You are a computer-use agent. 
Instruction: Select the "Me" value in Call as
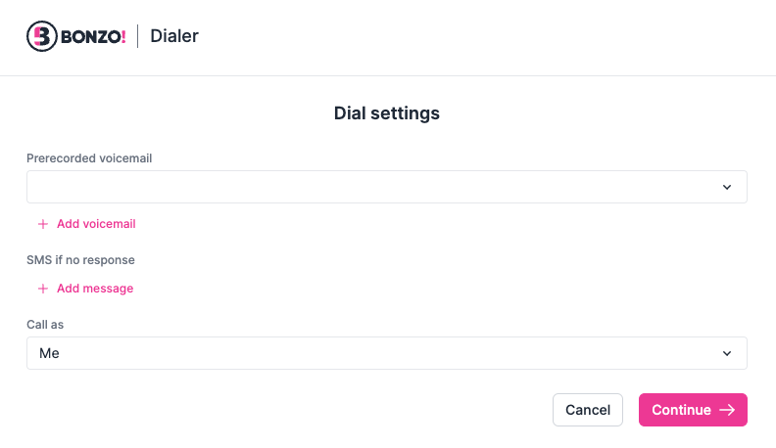[x=49, y=353]
